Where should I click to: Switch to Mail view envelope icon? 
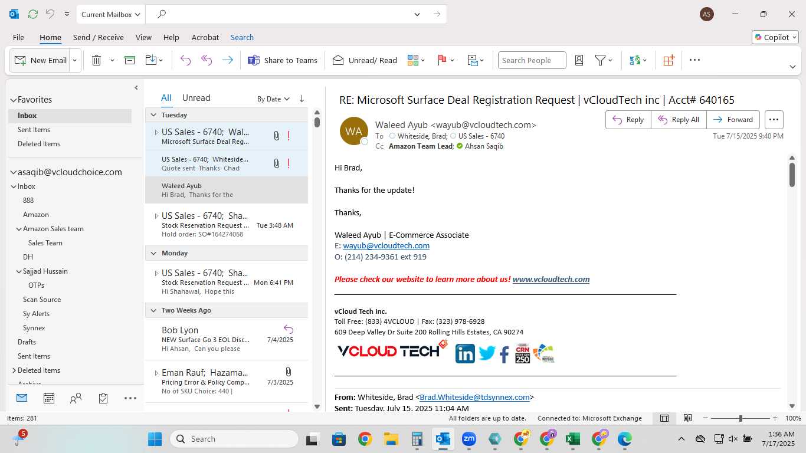tap(22, 398)
